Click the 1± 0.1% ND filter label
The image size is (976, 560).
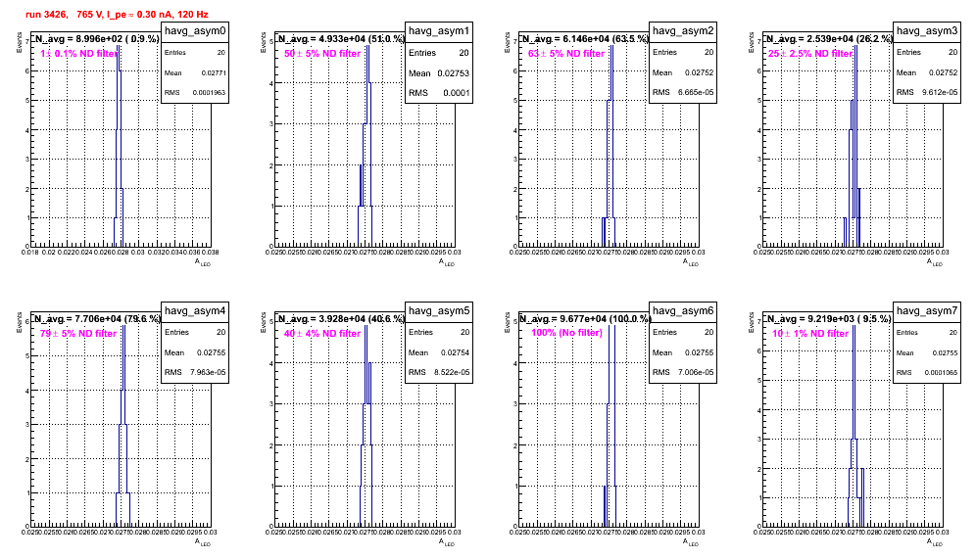pyautogui.click(x=79, y=54)
